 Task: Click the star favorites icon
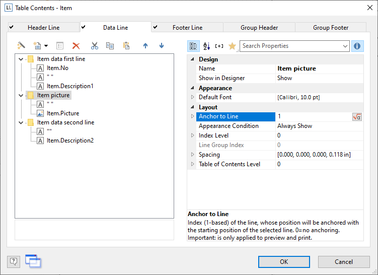[x=232, y=46]
